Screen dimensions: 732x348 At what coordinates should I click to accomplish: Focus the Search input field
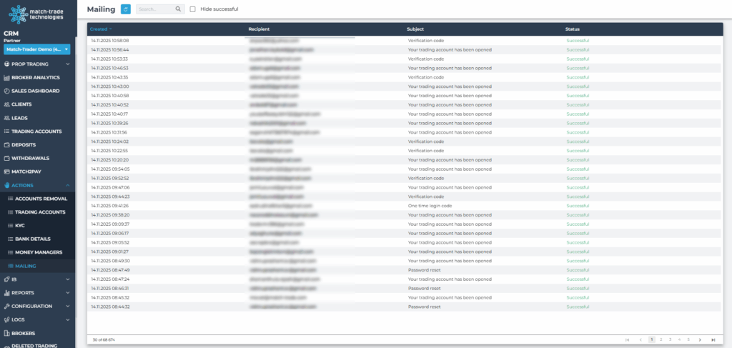coord(154,9)
